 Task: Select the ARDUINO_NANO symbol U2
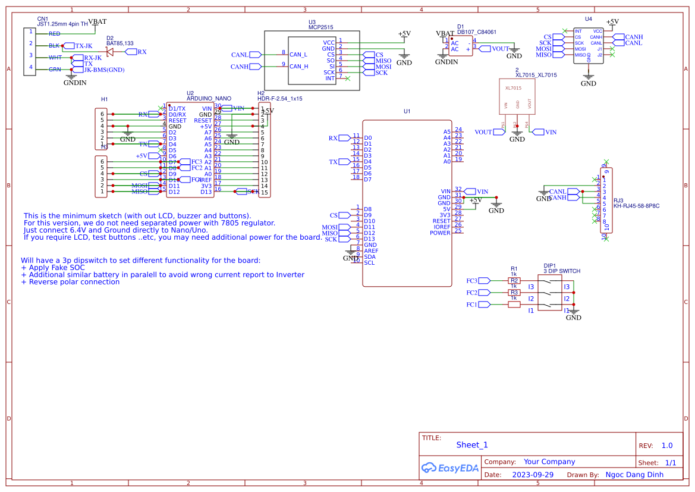[x=190, y=149]
